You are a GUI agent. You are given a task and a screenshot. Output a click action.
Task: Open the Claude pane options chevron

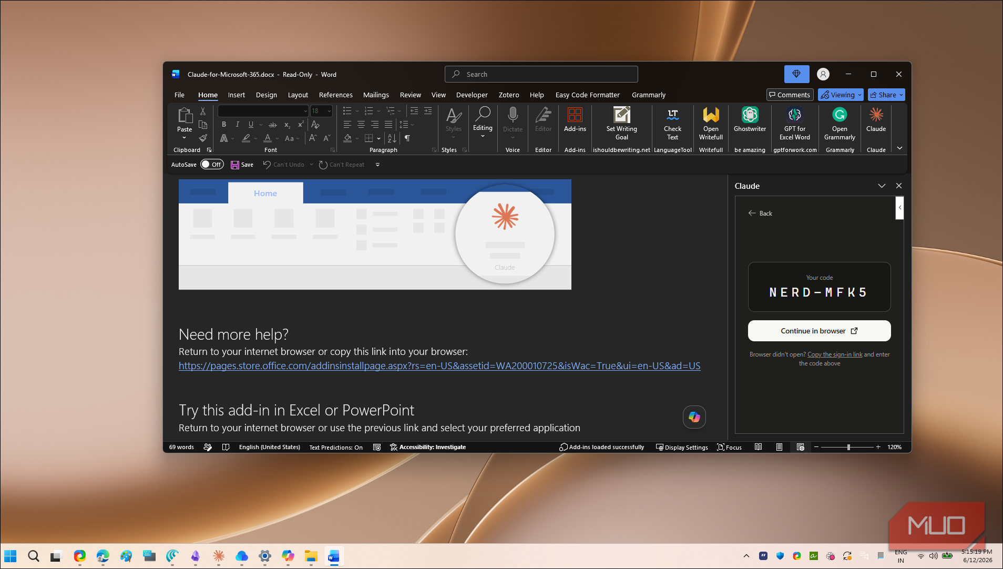click(882, 186)
